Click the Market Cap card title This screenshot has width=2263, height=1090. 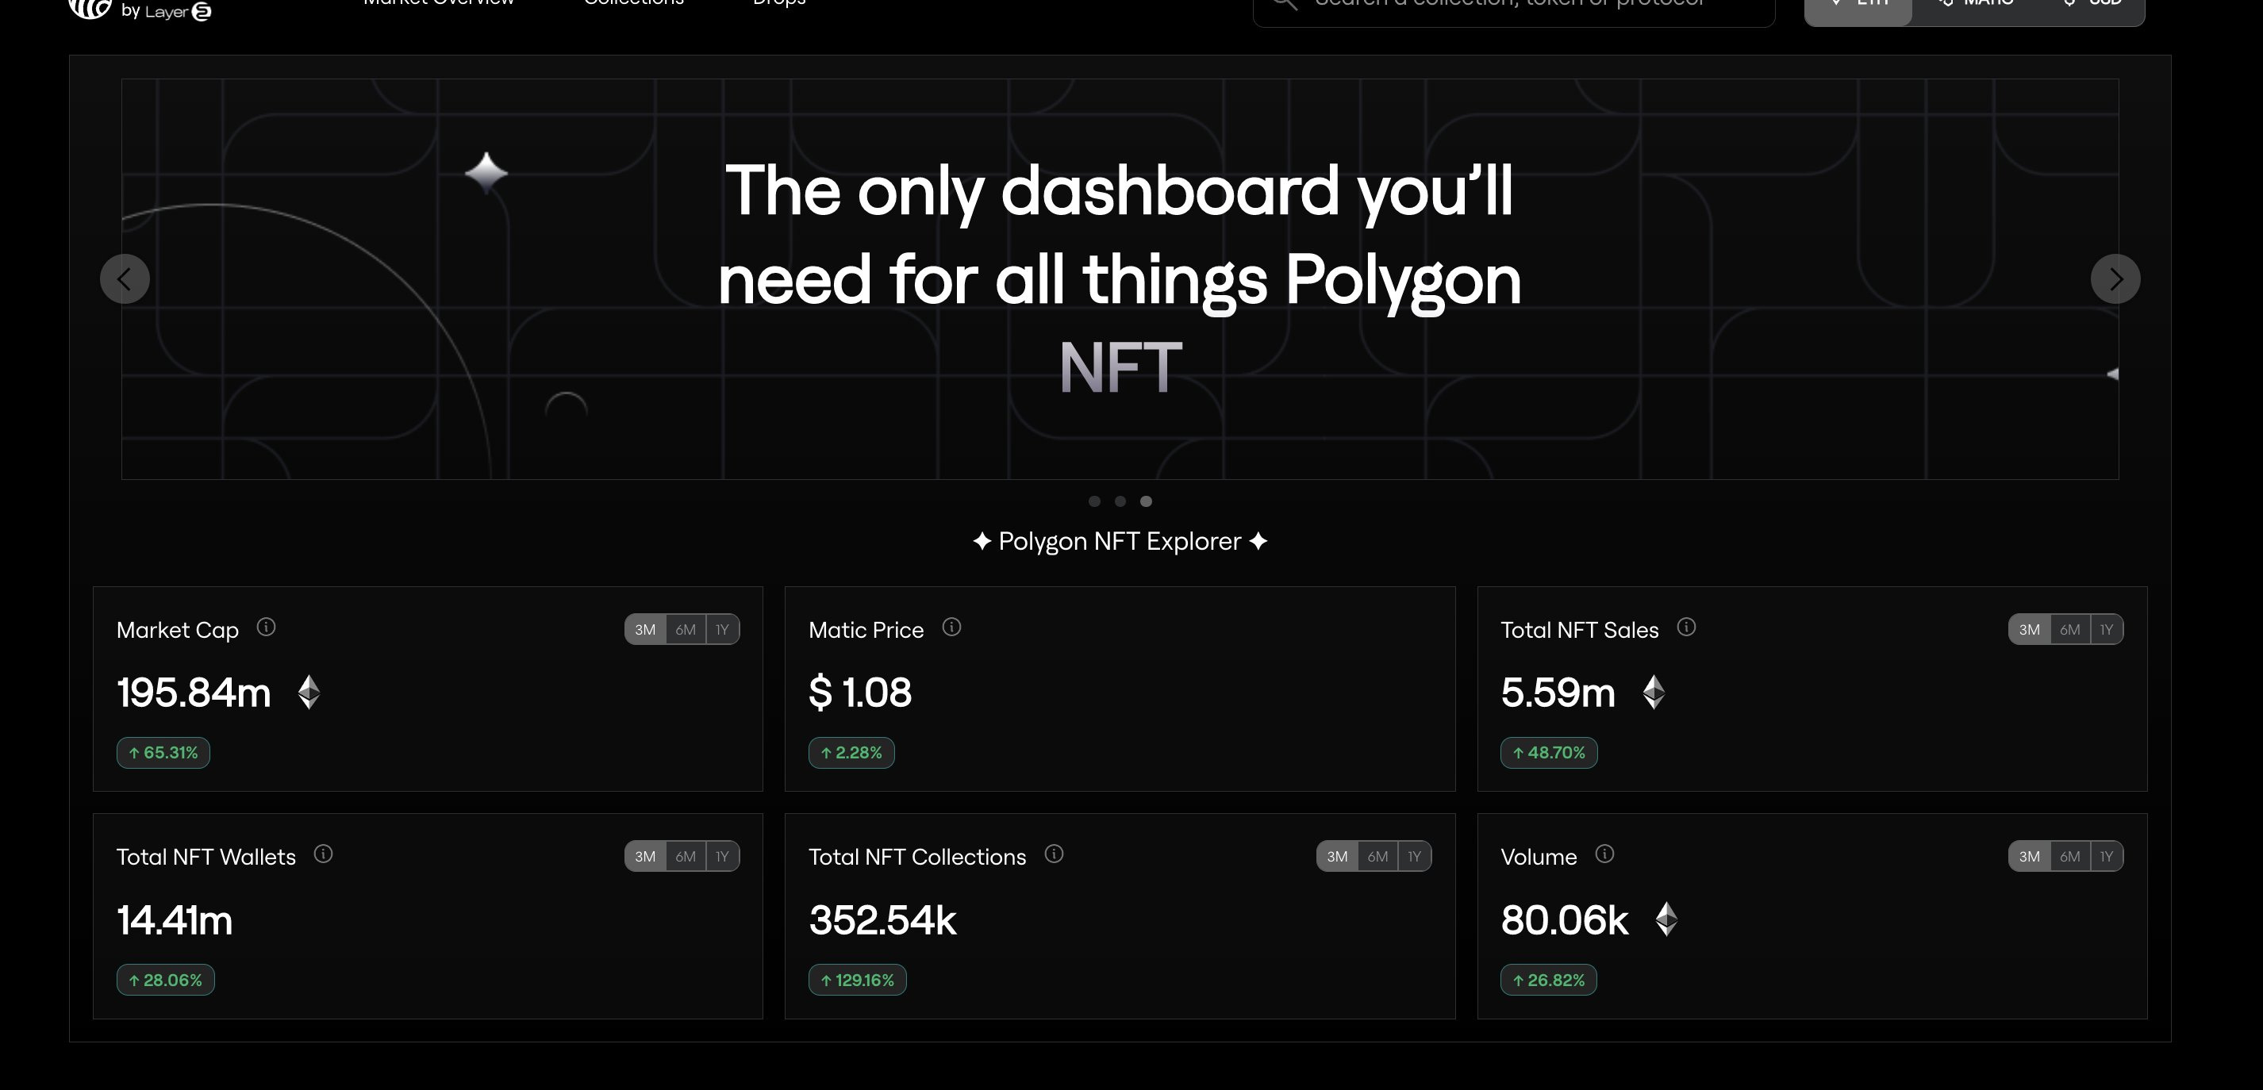coord(178,631)
